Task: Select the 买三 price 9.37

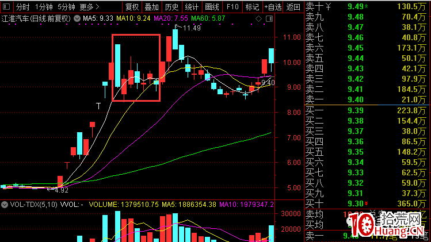Action: (356, 131)
